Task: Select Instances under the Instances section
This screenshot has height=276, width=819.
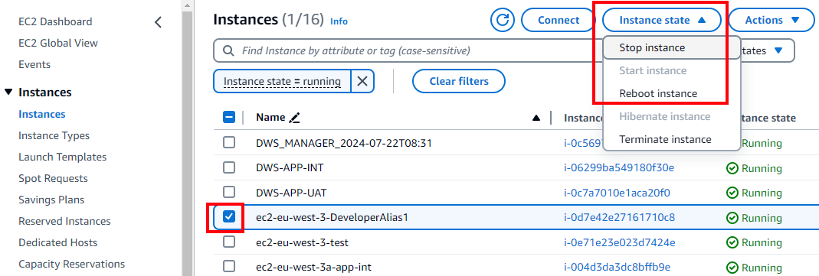Action: click(42, 114)
